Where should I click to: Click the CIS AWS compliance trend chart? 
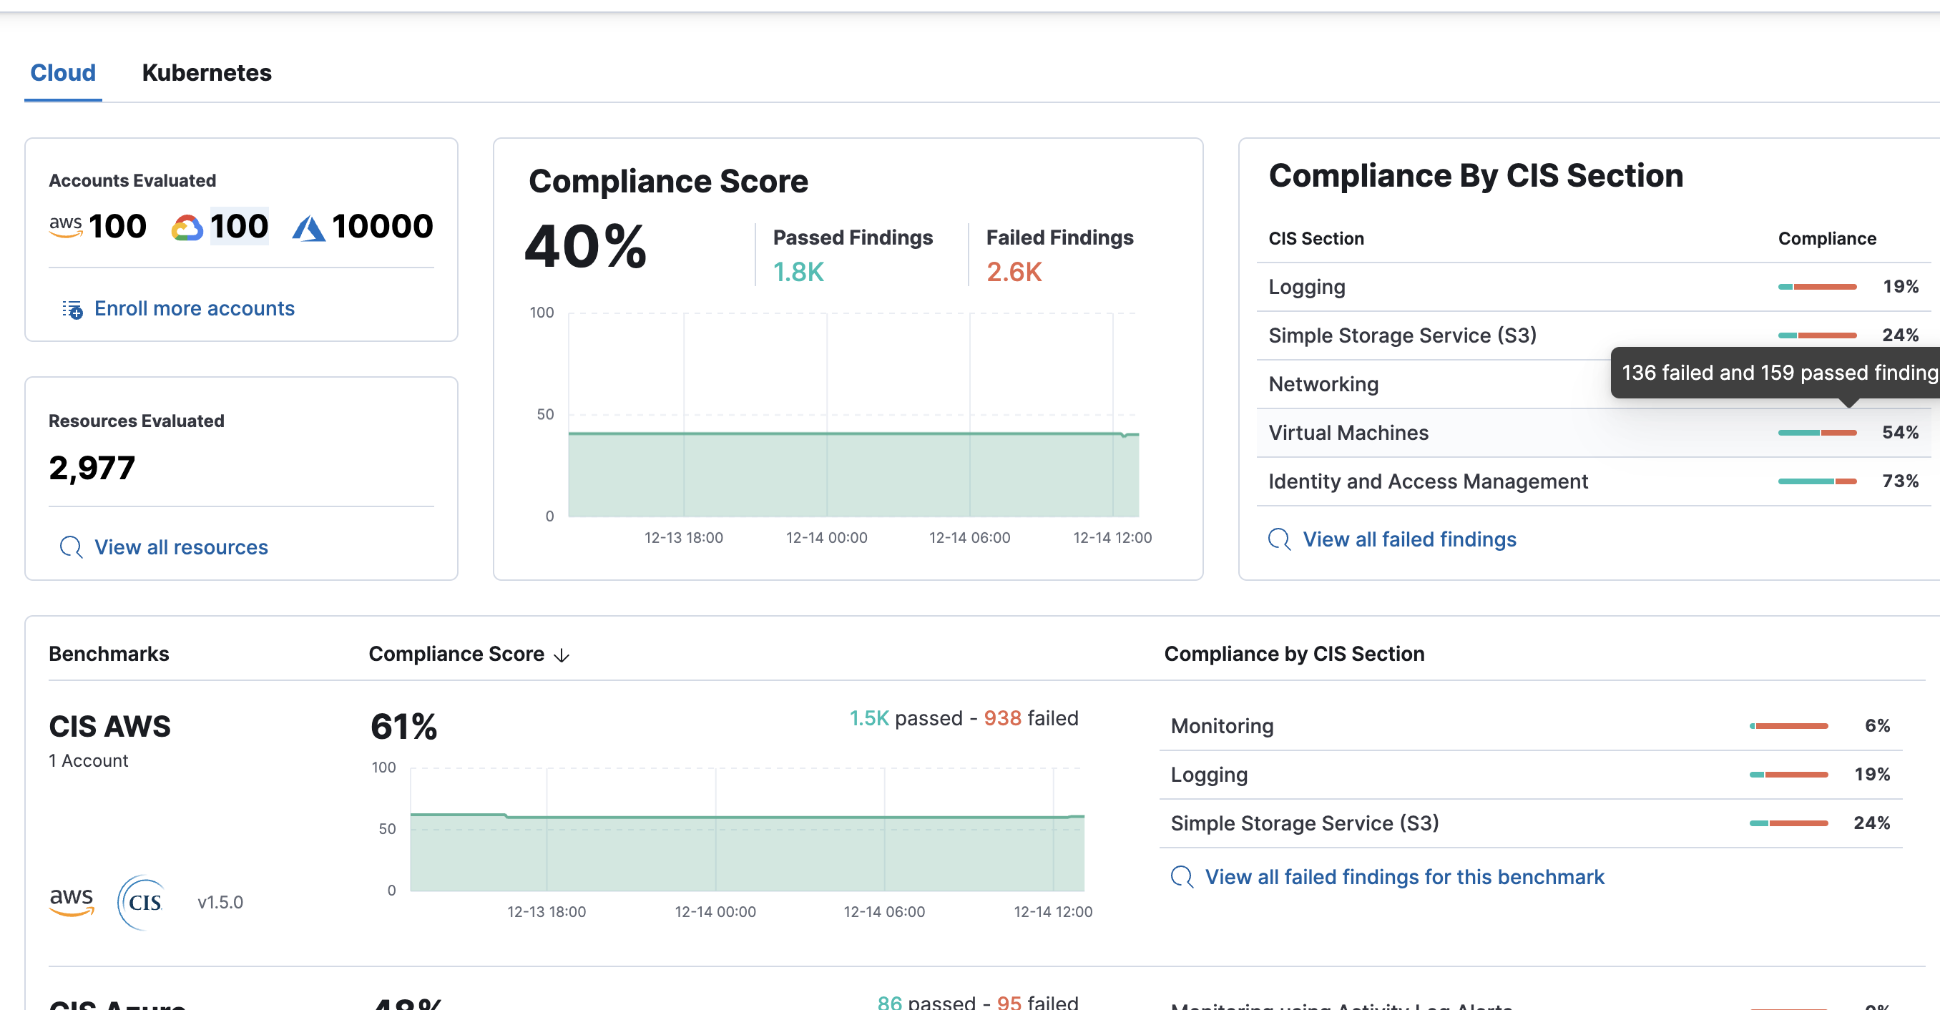pos(747,829)
